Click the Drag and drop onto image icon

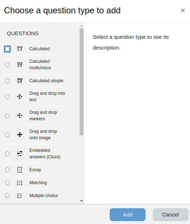pos(20,135)
